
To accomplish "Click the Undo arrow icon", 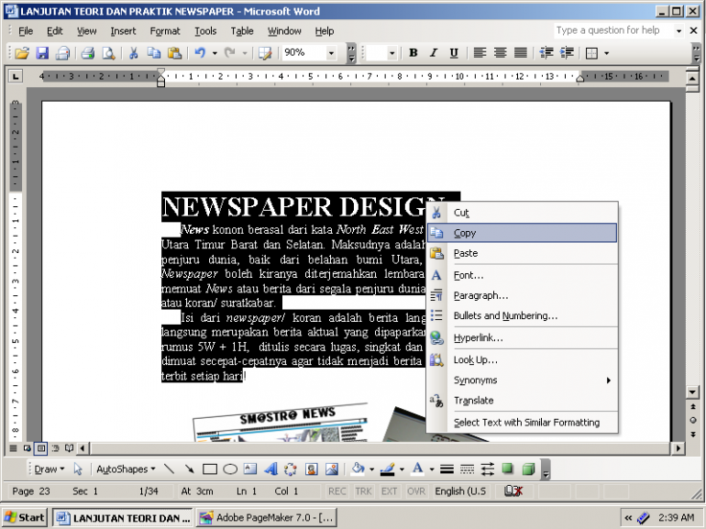I will point(199,53).
